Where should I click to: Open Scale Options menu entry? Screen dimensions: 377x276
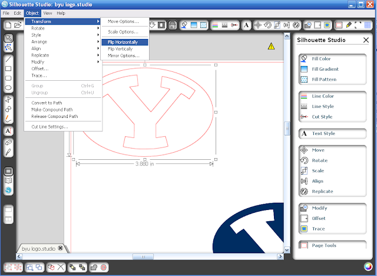(x=125, y=32)
